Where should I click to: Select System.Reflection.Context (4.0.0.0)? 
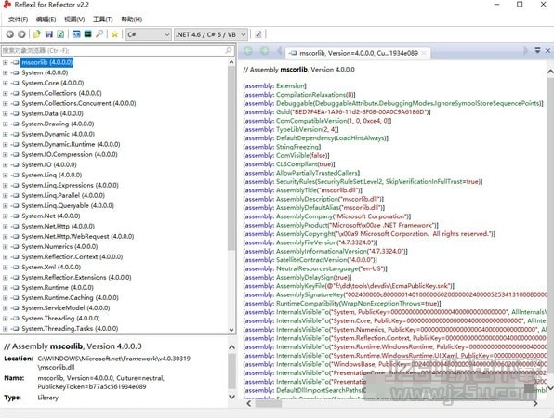click(73, 257)
